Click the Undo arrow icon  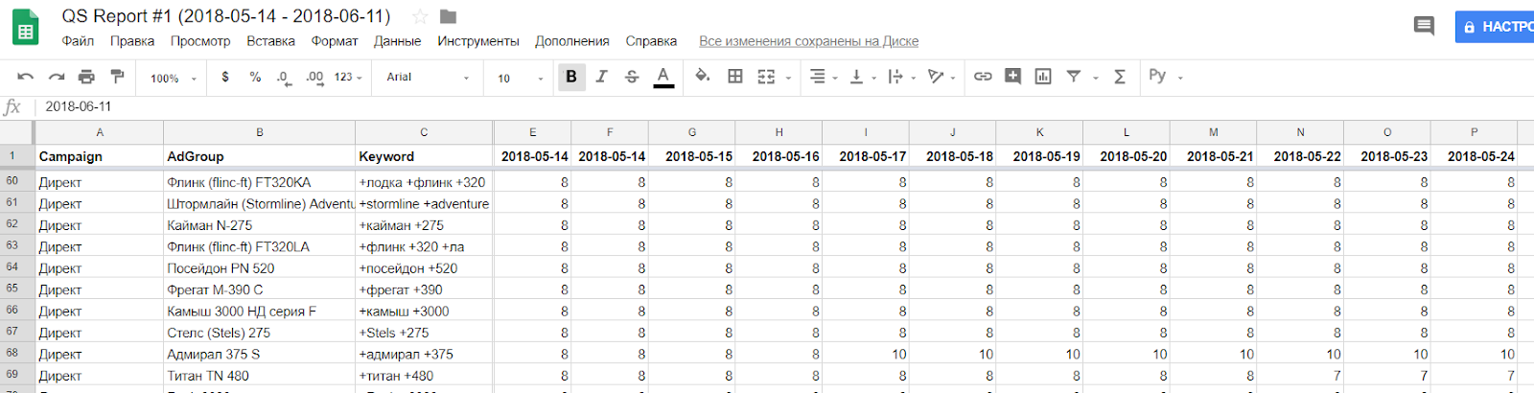[x=26, y=77]
